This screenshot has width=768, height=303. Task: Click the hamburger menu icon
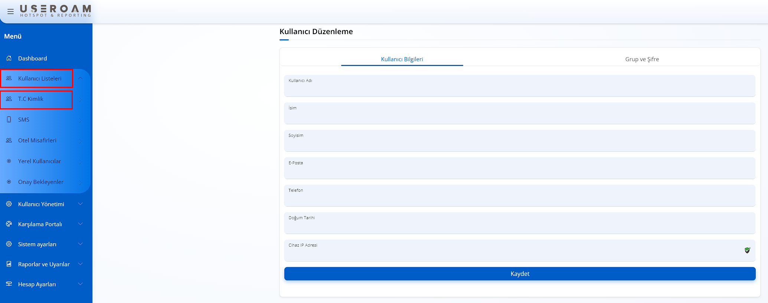click(10, 11)
